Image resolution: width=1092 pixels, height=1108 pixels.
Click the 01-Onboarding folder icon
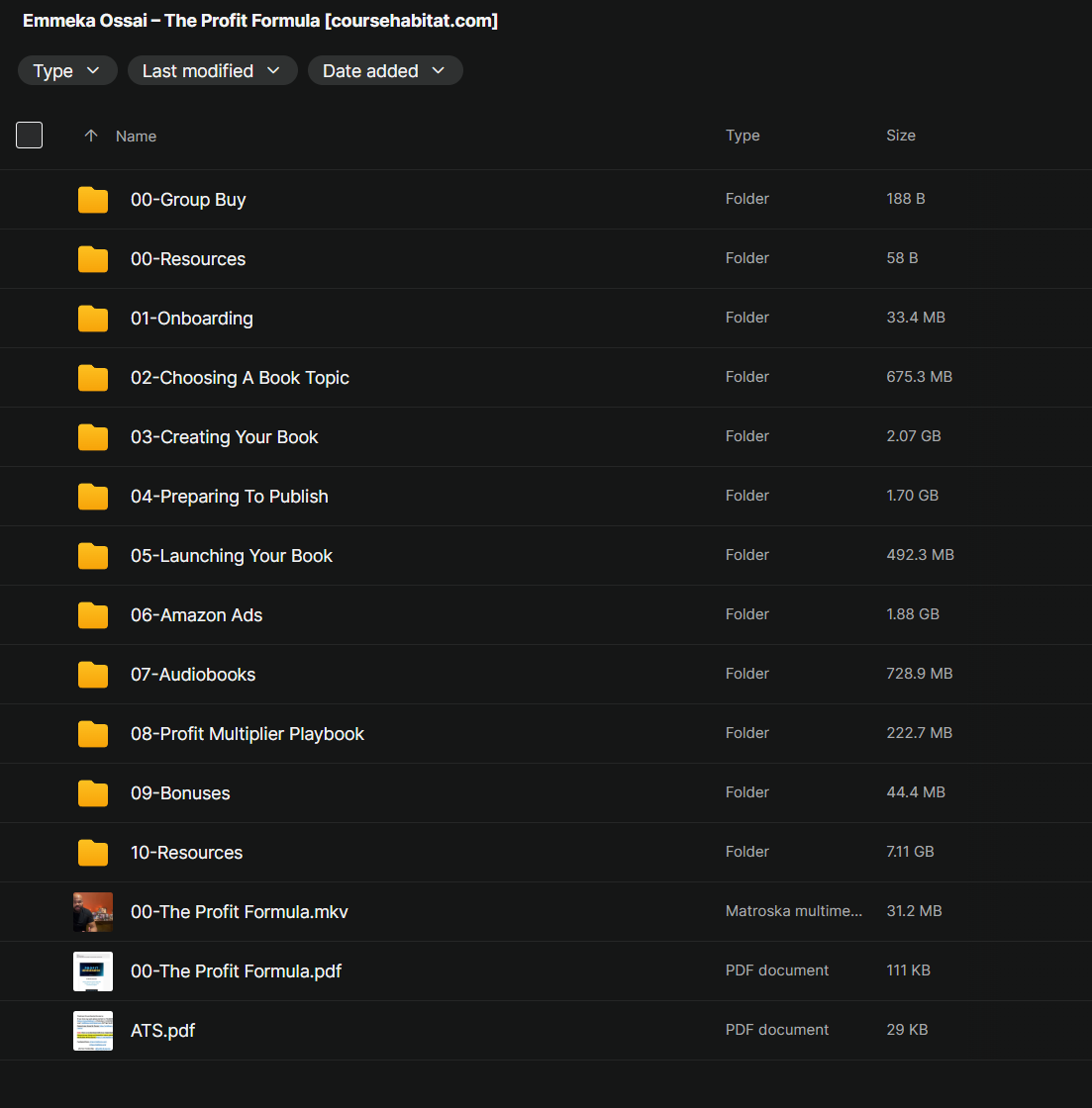point(93,319)
